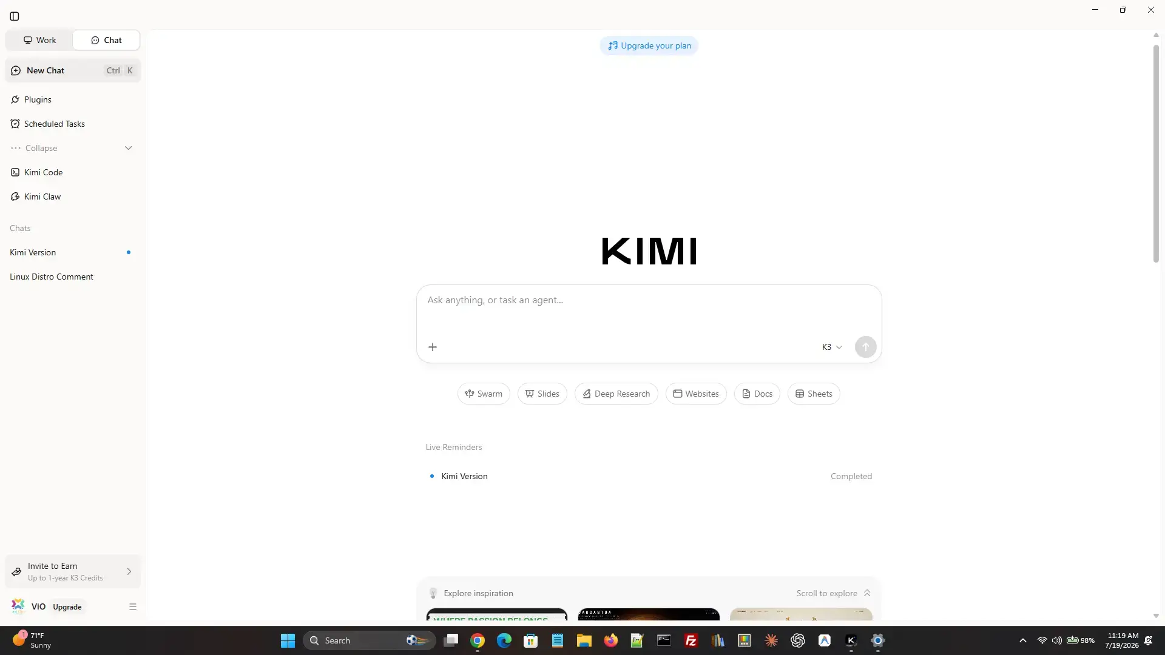The height and width of the screenshot is (655, 1165).
Task: Open the Wi-Fi network tray icon
Action: tap(1042, 640)
